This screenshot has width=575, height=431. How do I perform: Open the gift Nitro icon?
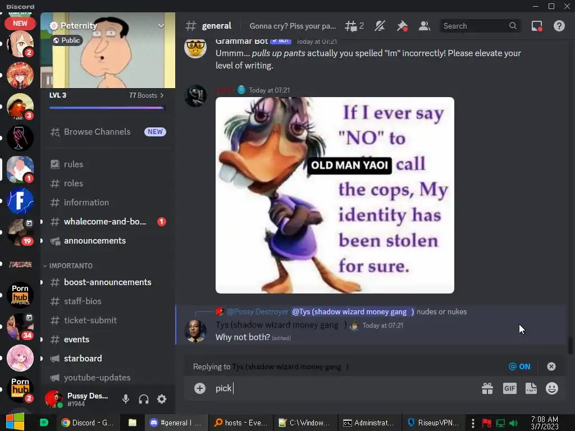pyautogui.click(x=487, y=388)
